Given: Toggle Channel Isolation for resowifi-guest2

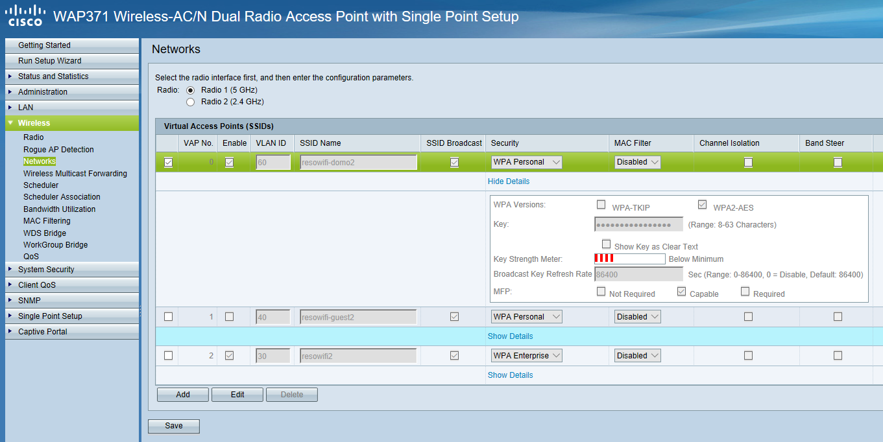Looking at the screenshot, I should coord(748,317).
